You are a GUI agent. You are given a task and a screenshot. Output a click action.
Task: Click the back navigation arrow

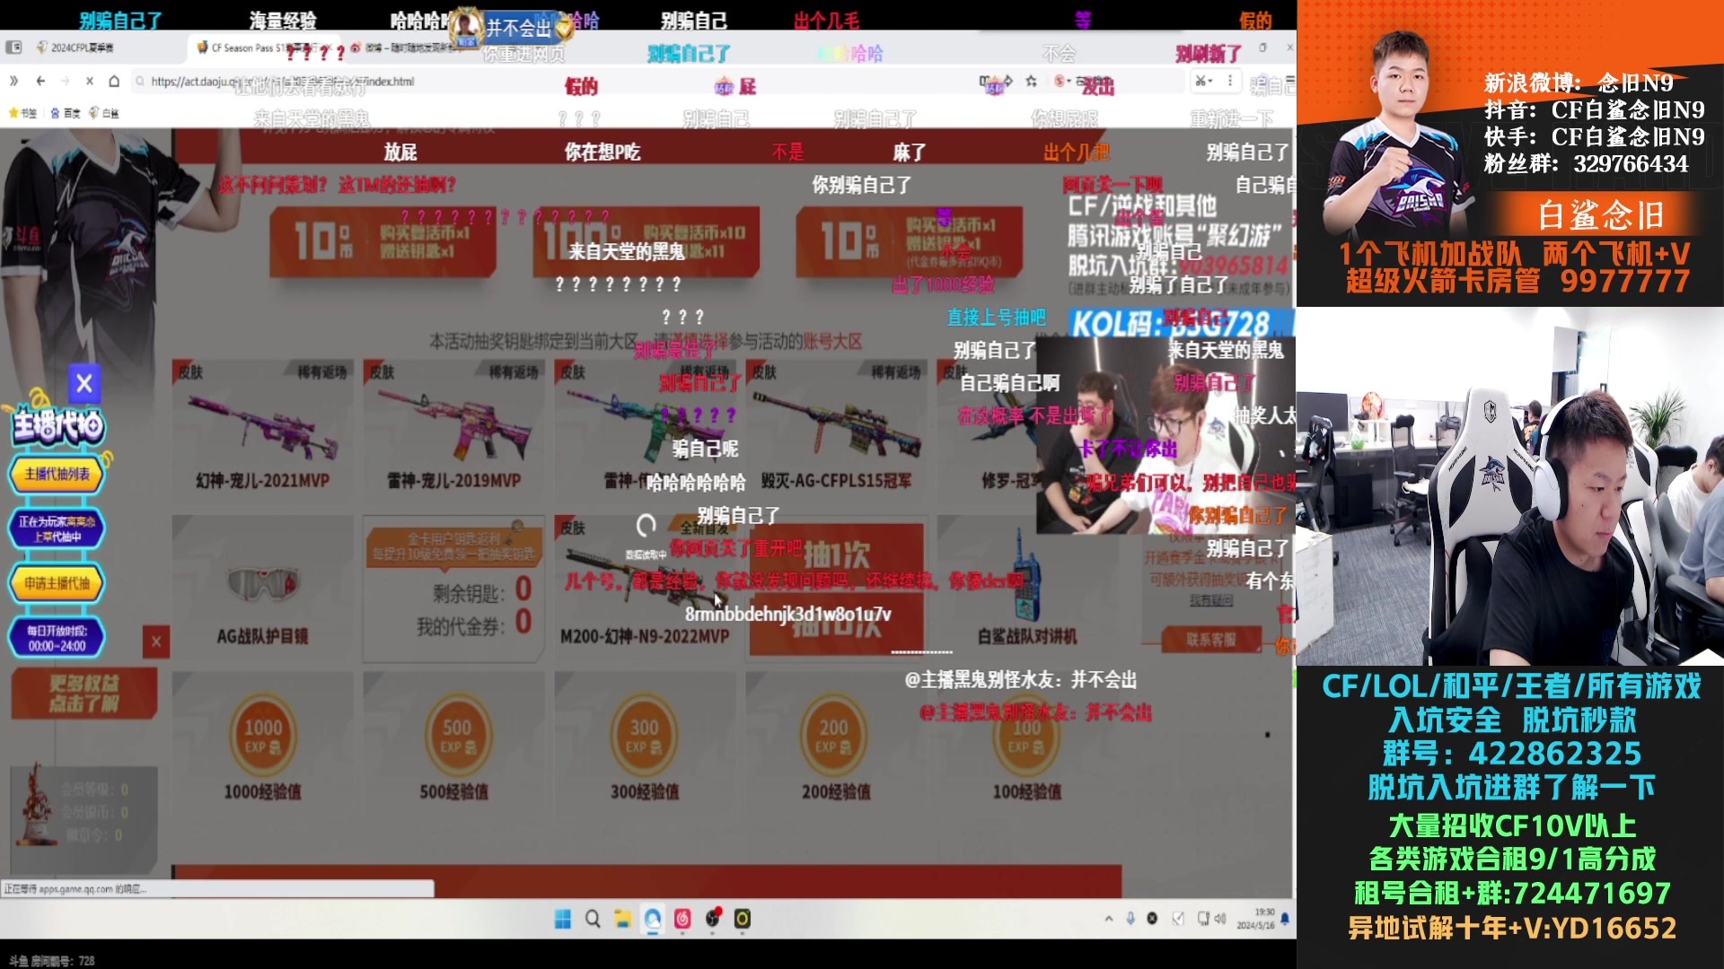40,81
